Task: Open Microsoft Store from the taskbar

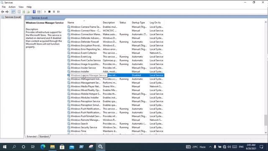Action: (x=62, y=147)
